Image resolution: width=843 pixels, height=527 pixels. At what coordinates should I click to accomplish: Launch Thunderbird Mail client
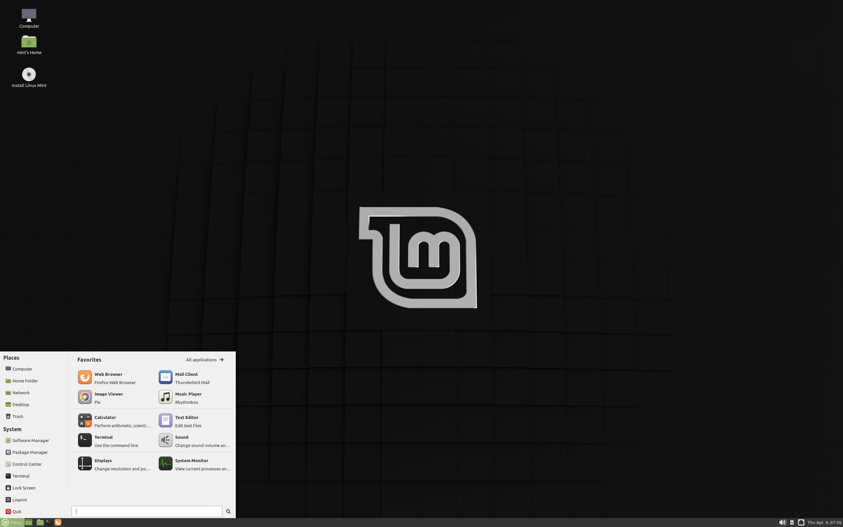(x=192, y=378)
